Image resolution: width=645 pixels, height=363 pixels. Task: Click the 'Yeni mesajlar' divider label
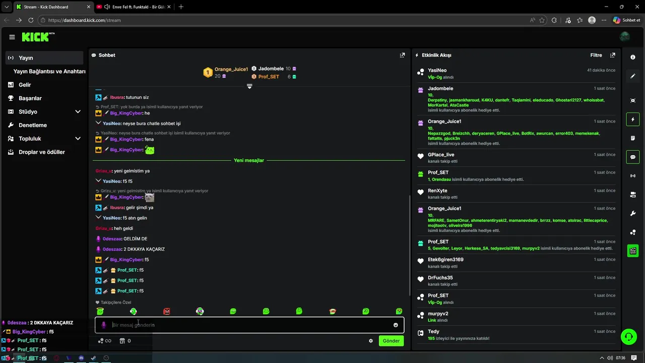(x=249, y=160)
